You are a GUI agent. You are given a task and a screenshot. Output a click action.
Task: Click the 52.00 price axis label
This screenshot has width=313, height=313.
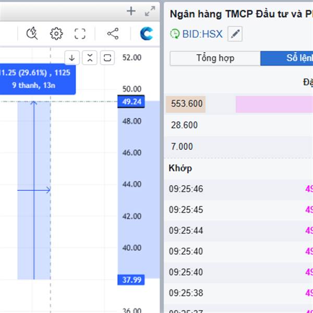click(132, 58)
